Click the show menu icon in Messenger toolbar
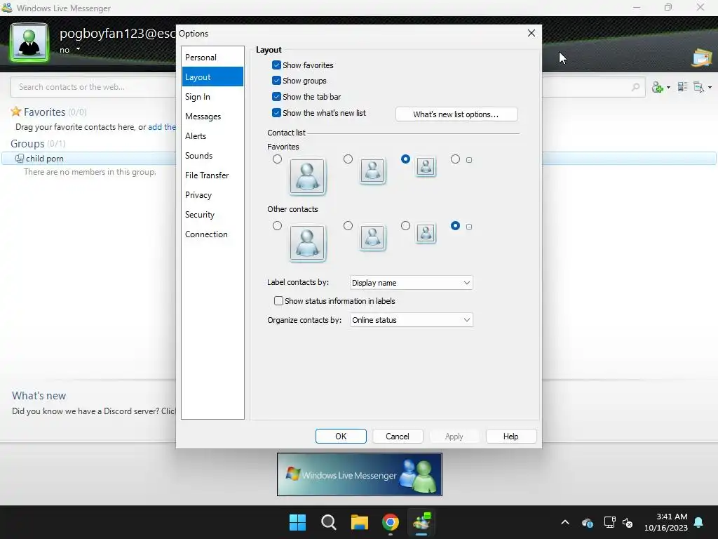Image resolution: width=718 pixels, height=539 pixels. click(699, 86)
